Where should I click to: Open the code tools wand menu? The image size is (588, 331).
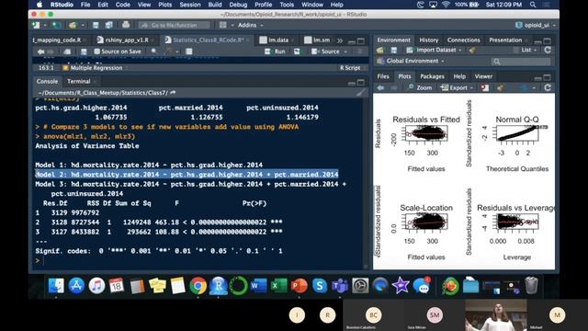pyautogui.click(x=169, y=51)
